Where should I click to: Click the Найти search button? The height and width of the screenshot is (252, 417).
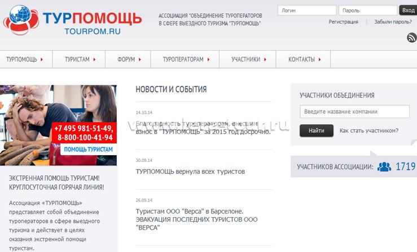point(317,130)
